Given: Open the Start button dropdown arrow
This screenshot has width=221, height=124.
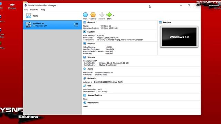Looking at the screenshot, I should [x=114, y=16].
